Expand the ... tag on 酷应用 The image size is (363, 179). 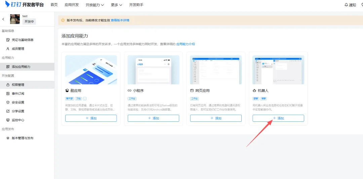(85, 99)
